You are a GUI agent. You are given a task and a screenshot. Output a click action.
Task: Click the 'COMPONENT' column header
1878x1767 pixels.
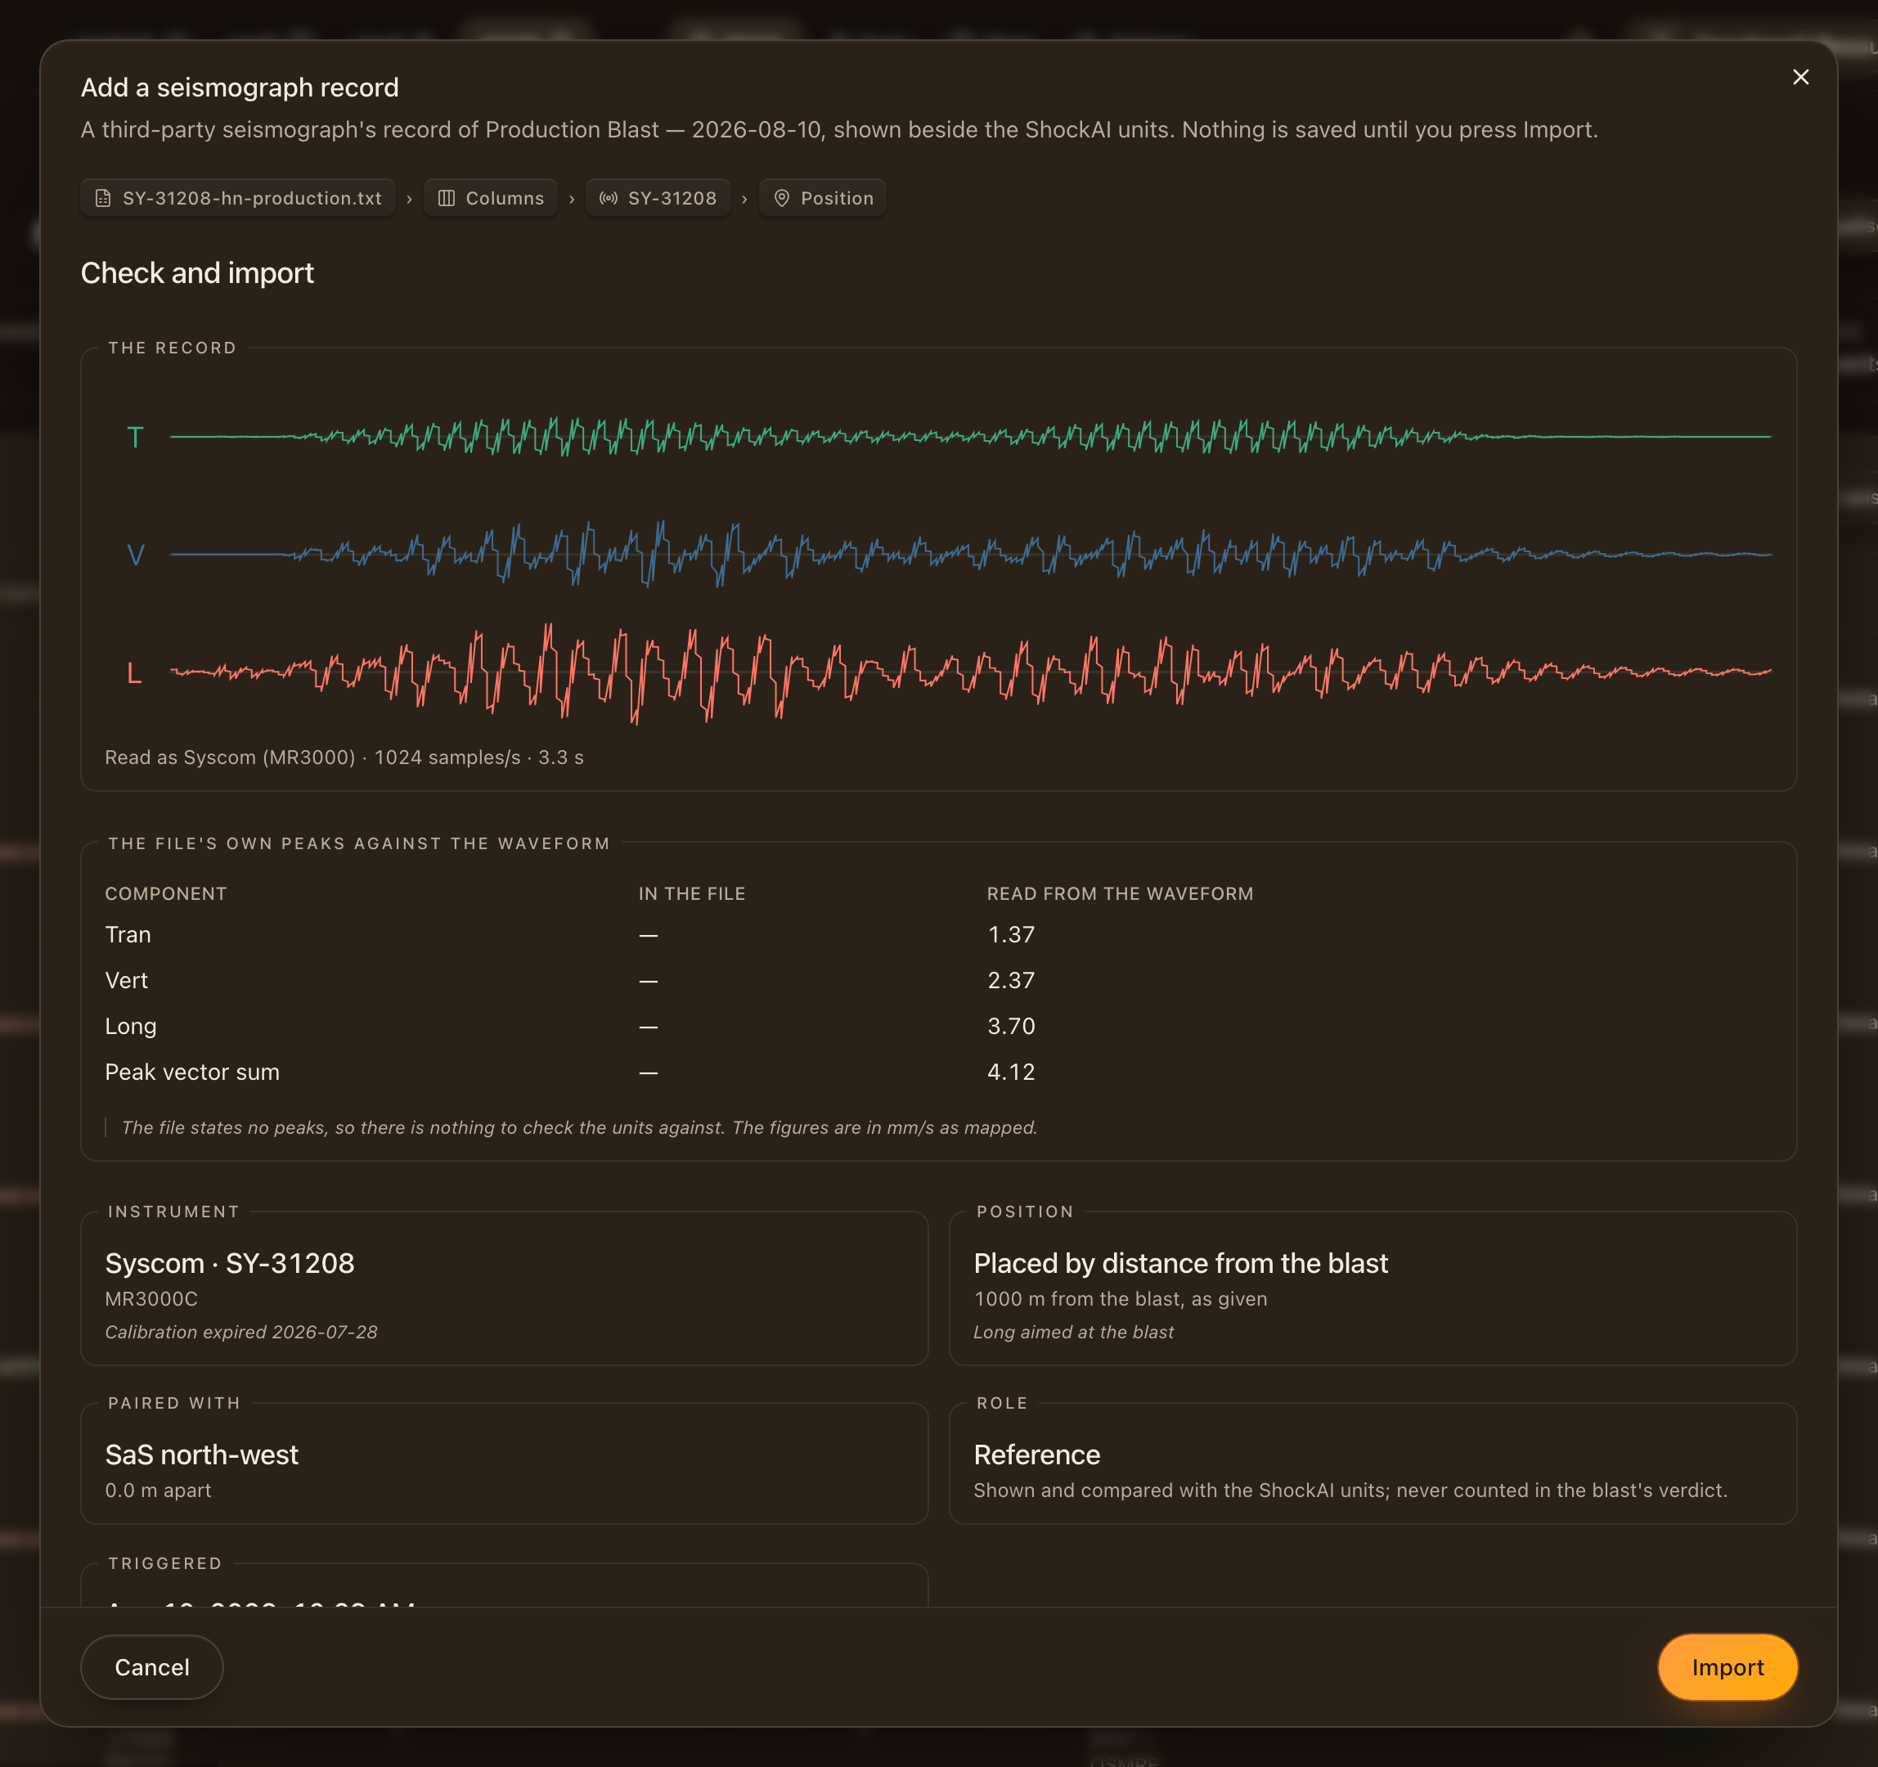(166, 894)
